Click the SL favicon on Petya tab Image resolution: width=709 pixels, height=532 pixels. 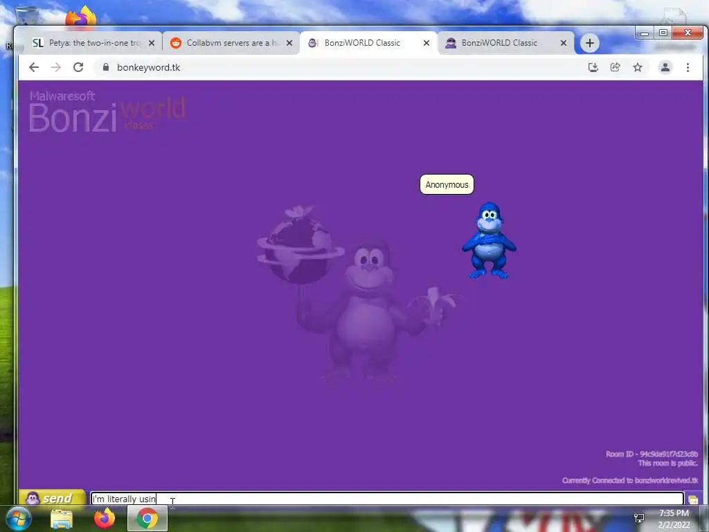pyautogui.click(x=38, y=43)
